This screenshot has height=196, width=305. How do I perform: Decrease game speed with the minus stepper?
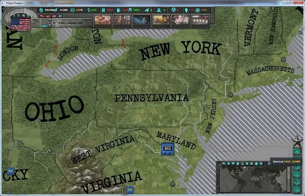(50, 26)
